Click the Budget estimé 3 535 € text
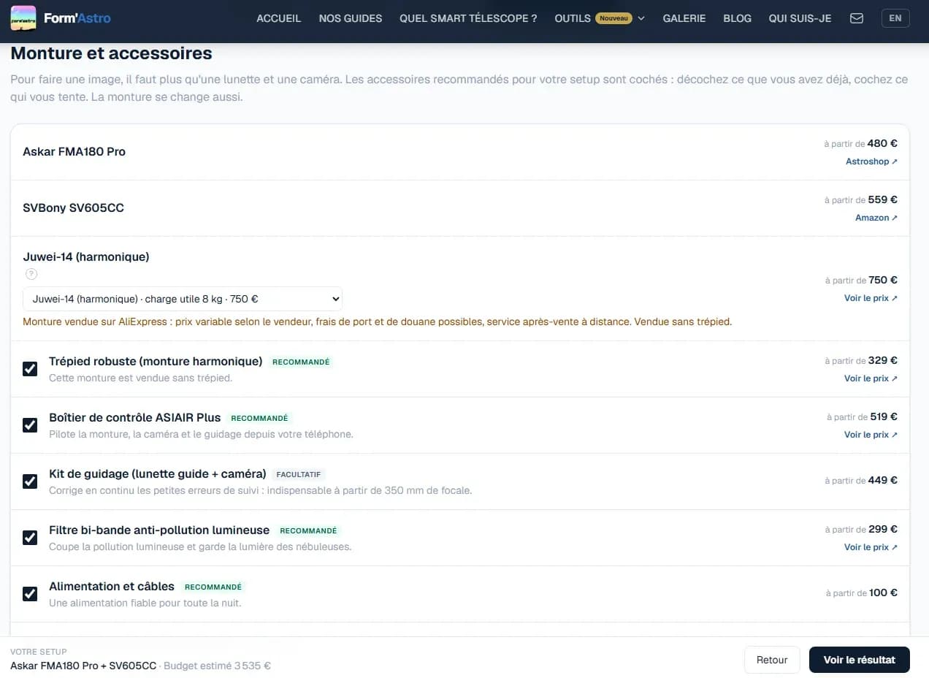This screenshot has width=929, height=678. (218, 666)
